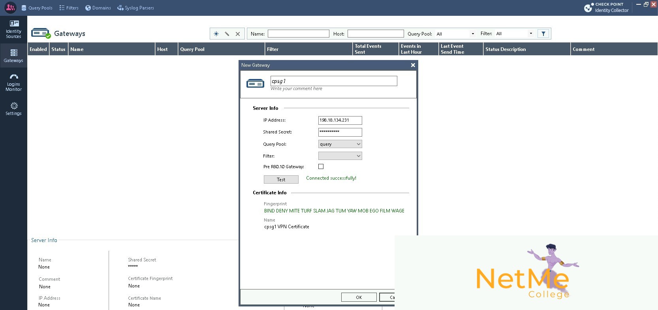Click the Test connection button
The width and height of the screenshot is (658, 310).
[281, 180]
